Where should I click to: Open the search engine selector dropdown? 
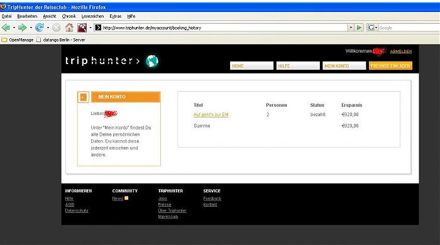tap(372, 28)
